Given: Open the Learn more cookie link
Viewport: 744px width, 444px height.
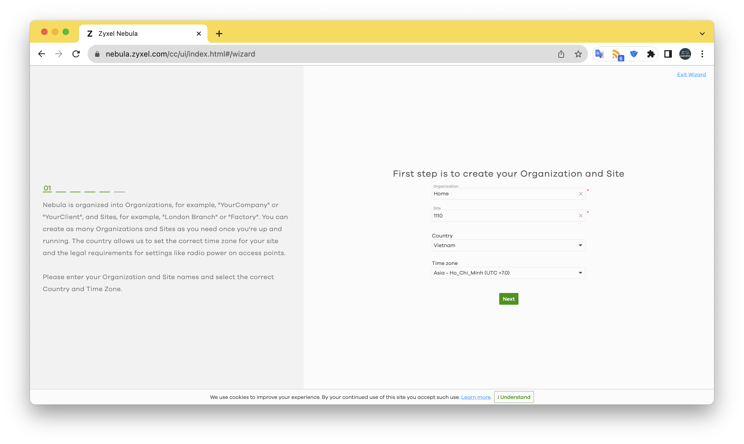Looking at the screenshot, I should [475, 397].
